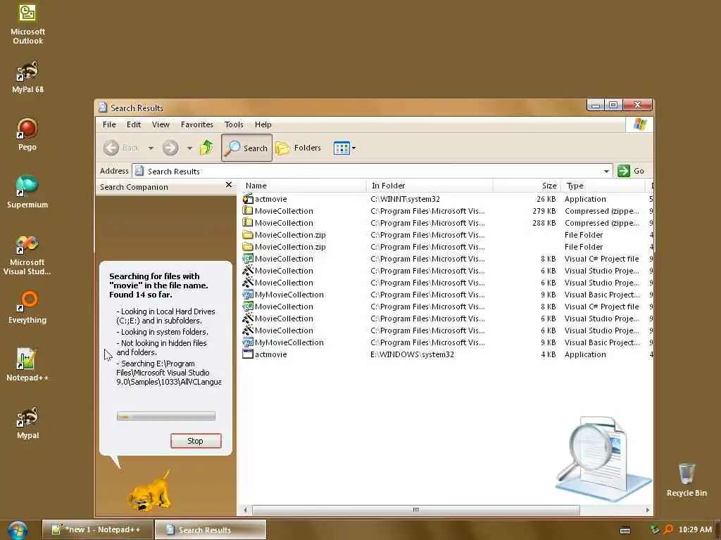Click the Search Results taskbar button
Viewport: 721px width, 540px height.
click(x=210, y=529)
